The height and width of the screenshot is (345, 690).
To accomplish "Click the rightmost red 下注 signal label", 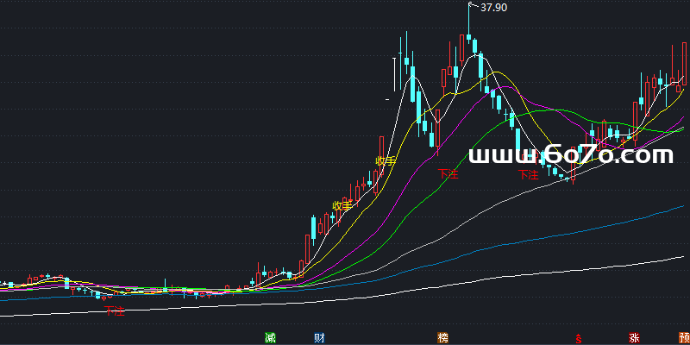I will click(x=528, y=175).
